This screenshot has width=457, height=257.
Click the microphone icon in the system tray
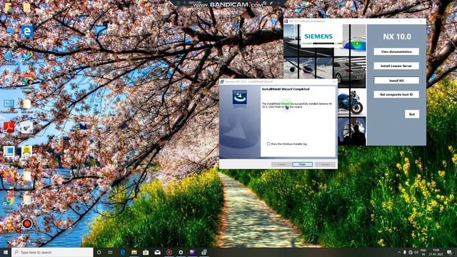pyautogui.click(x=405, y=252)
